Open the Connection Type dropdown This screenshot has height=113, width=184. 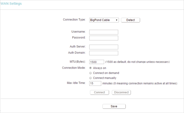pyautogui.click(x=104, y=20)
